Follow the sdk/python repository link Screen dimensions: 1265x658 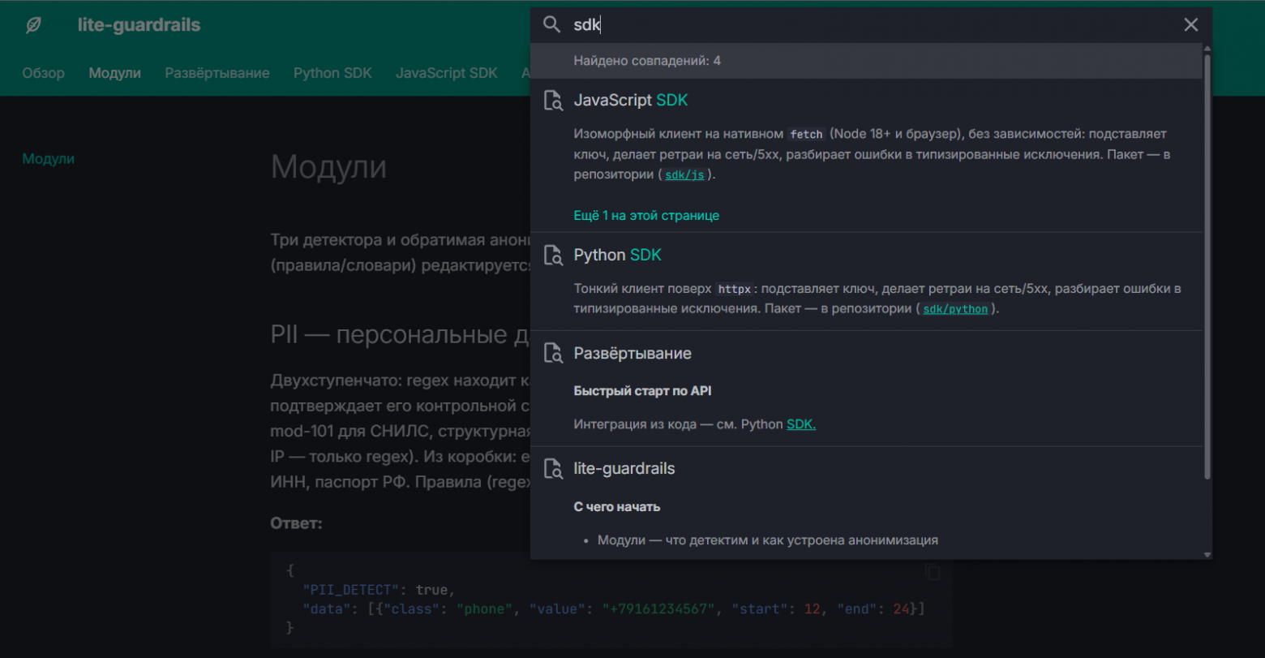coord(955,309)
